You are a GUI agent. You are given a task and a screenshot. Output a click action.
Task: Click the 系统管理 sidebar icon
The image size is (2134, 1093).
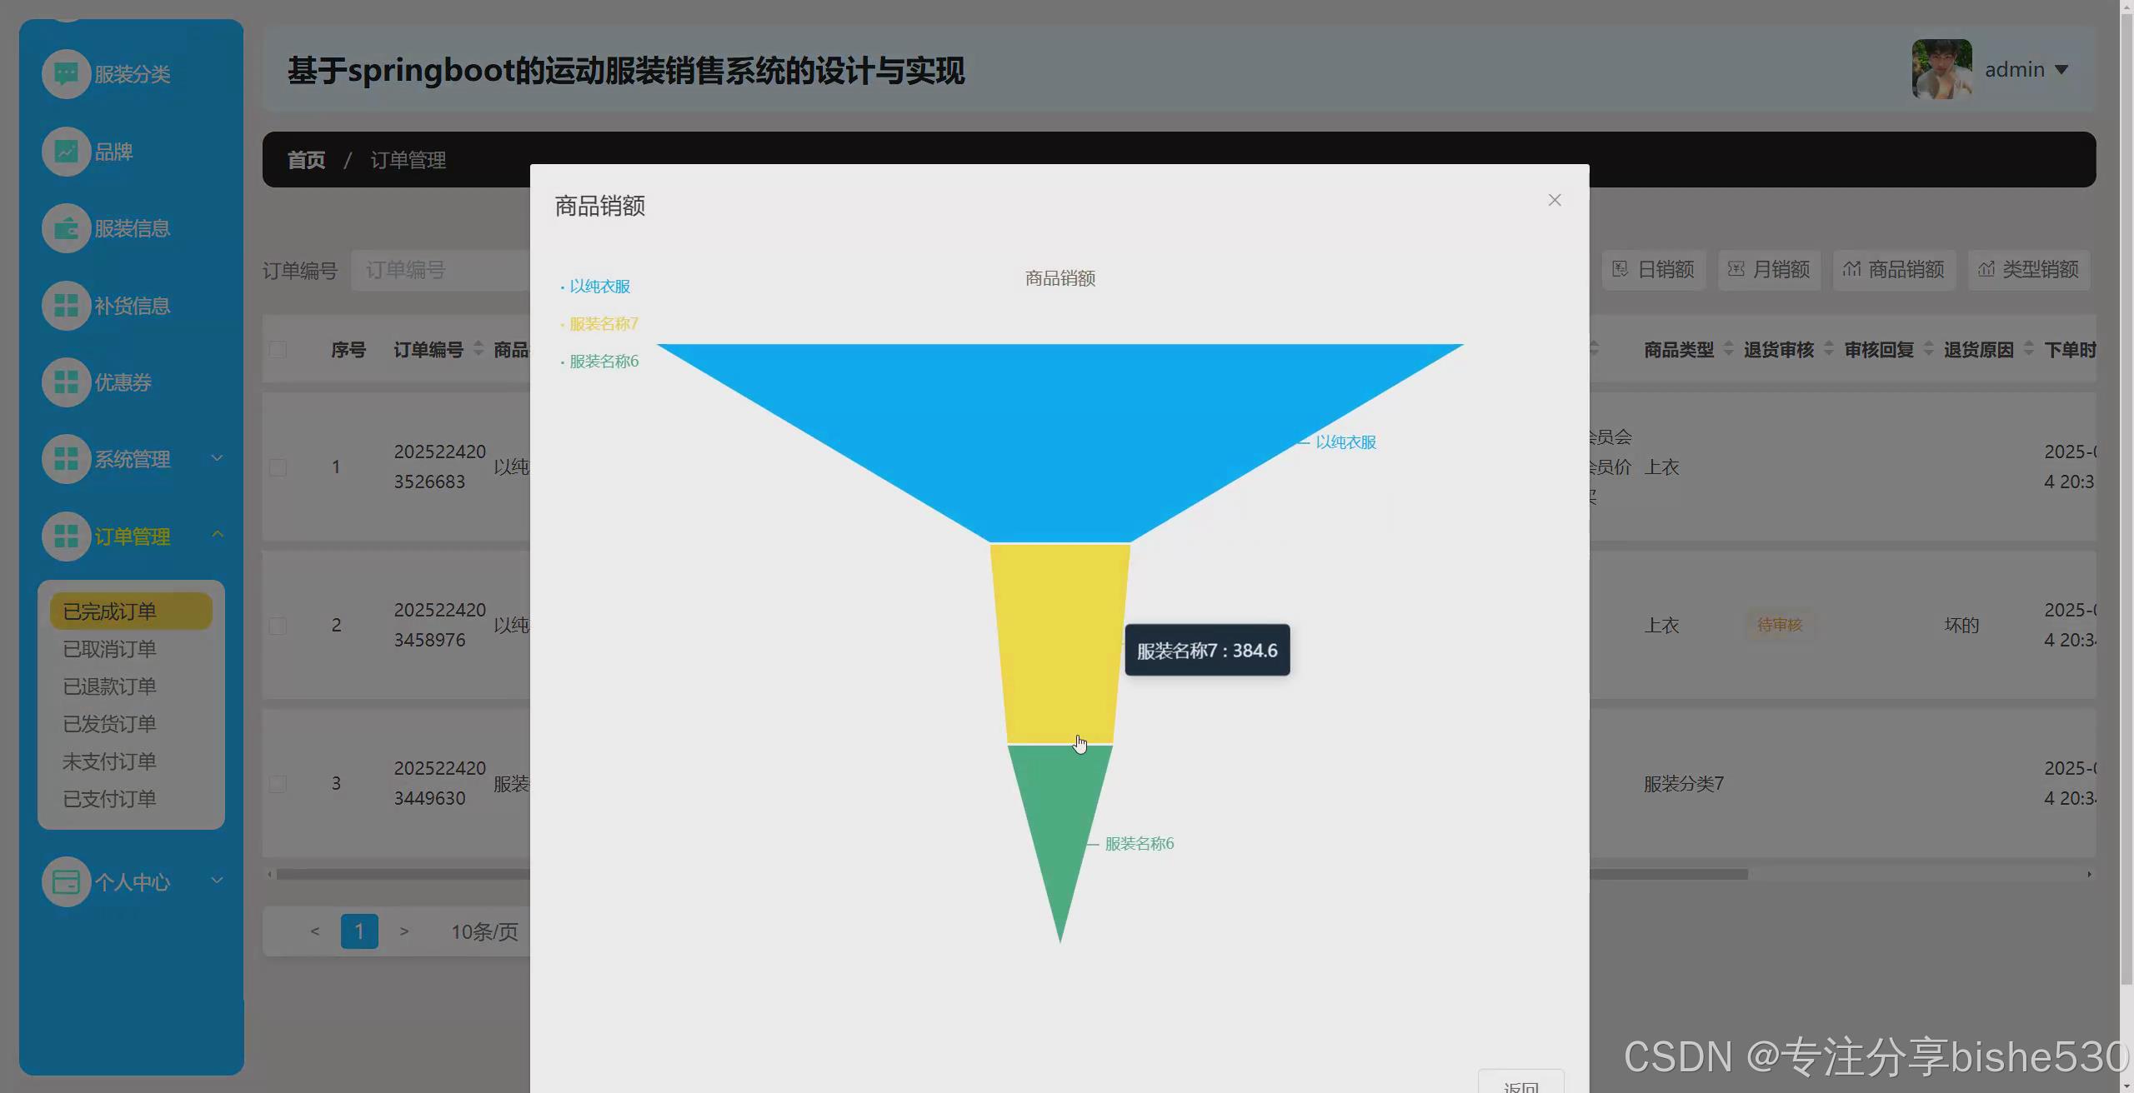66,459
